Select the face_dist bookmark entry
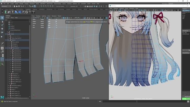Viewport: 190px width, 107px height. [x=185, y=33]
